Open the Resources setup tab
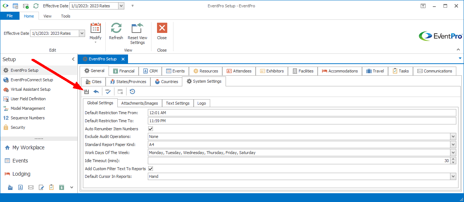 pyautogui.click(x=206, y=71)
